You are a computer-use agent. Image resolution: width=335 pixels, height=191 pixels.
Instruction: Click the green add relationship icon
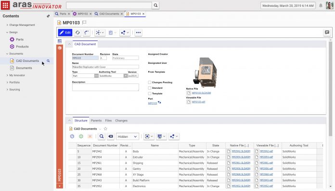(x=81, y=136)
